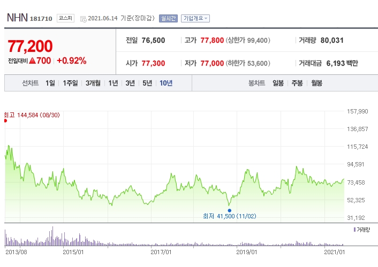The height and width of the screenshot is (267, 378).
Task: Click the stock code 181710
Action: [41, 19]
